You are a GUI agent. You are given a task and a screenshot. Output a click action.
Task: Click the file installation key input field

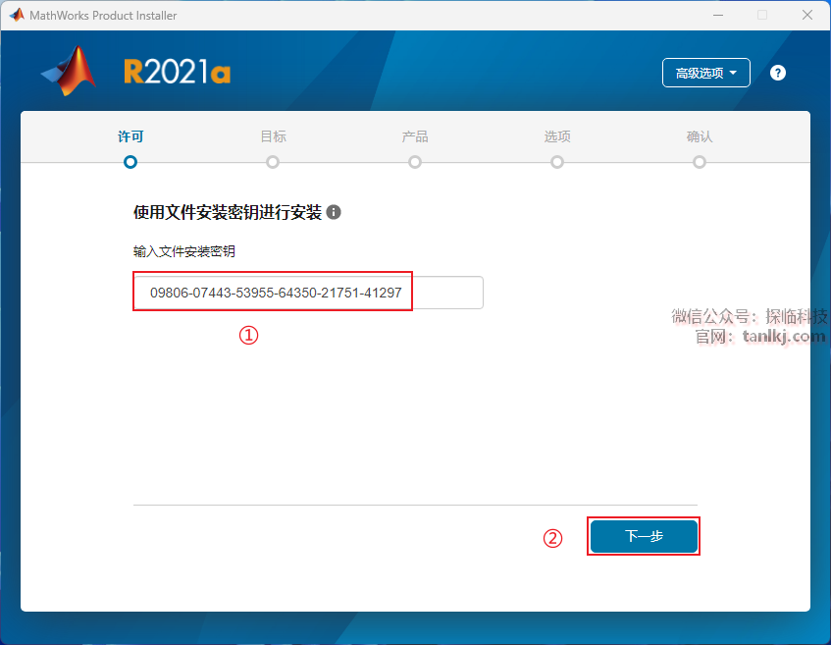click(x=308, y=293)
